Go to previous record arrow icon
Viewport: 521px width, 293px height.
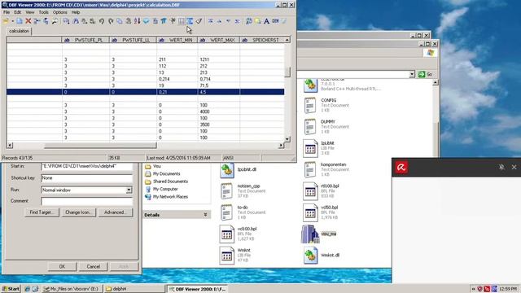point(219,21)
